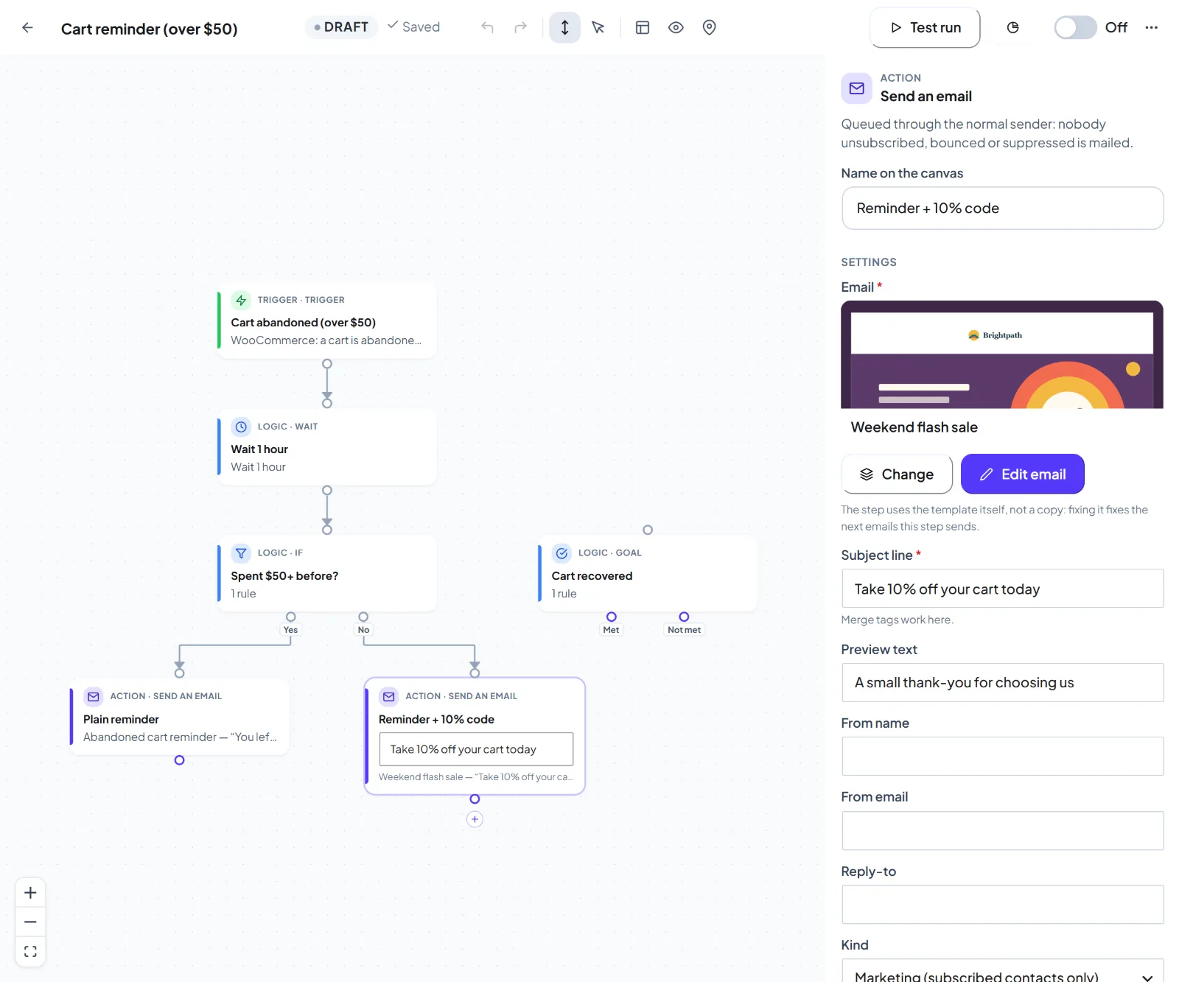
Task: Click the Cart reminder (over $50) title
Action: coord(149,29)
